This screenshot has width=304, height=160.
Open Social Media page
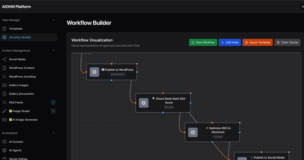click(x=29, y=59)
